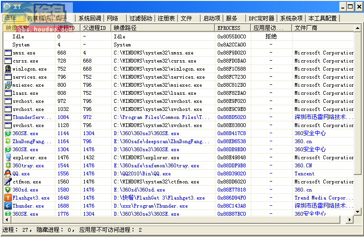Image resolution: width=364 pixels, height=237 pixels.
Task: Click the icon of svchost.exe PID 1032
Action: pos(8,109)
